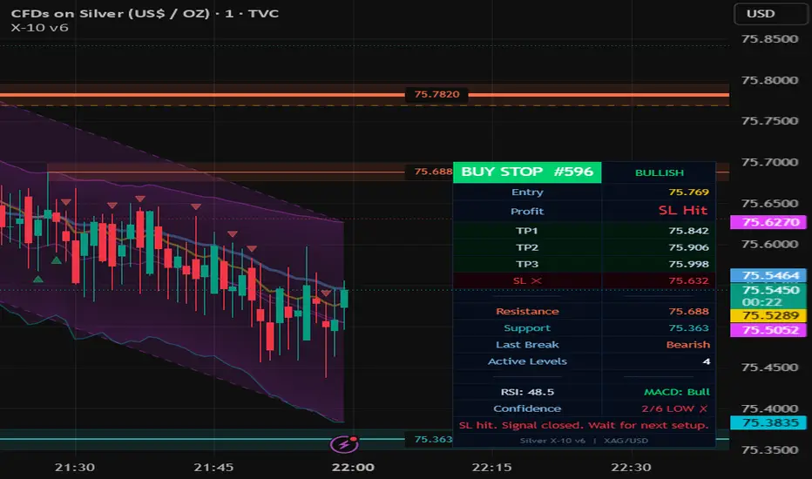Select the X-10 v6 indicator label
812x479 pixels.
[x=39, y=28]
